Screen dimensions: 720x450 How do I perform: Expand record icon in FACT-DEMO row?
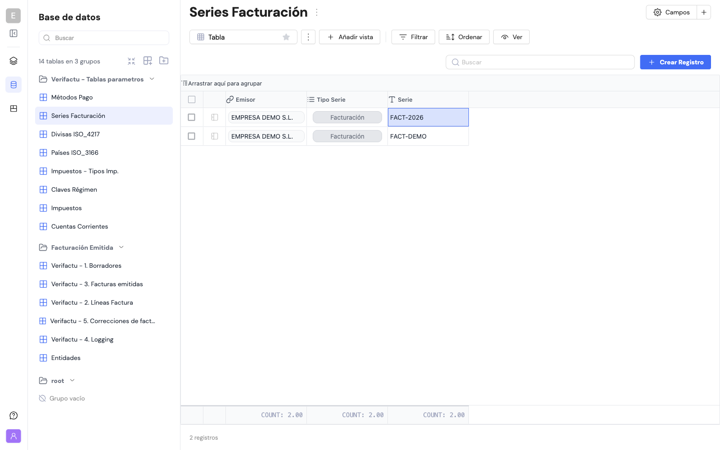pyautogui.click(x=215, y=136)
